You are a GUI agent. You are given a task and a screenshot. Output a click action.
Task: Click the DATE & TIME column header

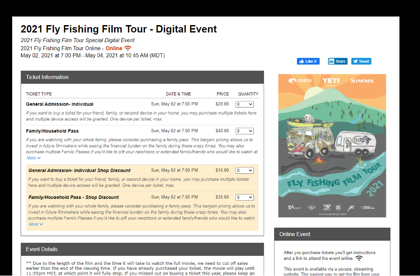[179, 94]
